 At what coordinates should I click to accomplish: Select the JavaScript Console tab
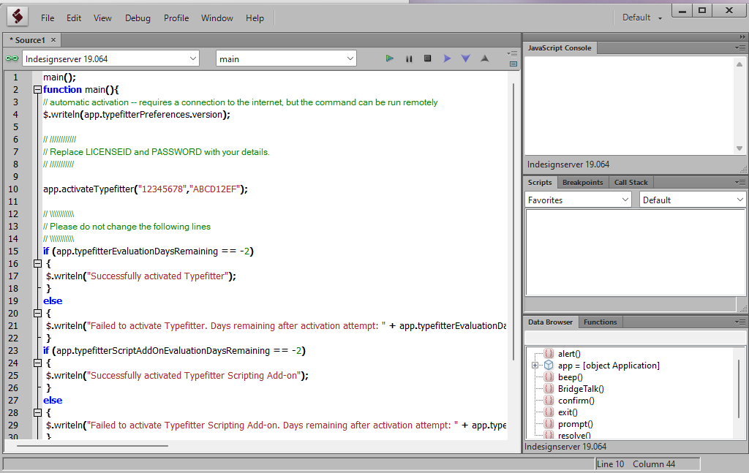tap(560, 48)
